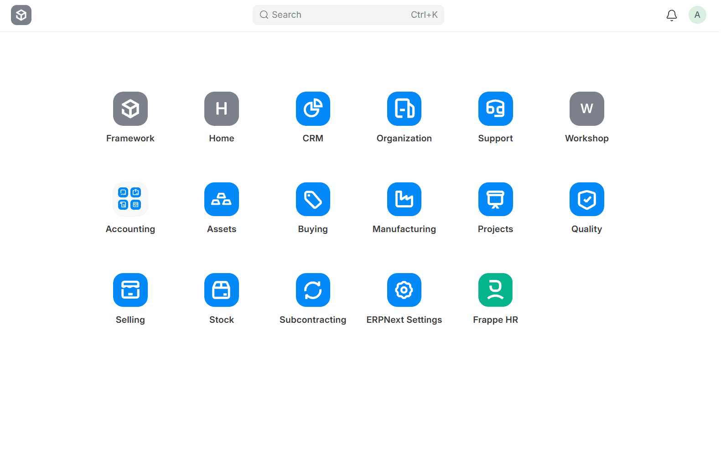Click the ERPNext Settings label
The height and width of the screenshot is (450, 721).
(x=404, y=320)
